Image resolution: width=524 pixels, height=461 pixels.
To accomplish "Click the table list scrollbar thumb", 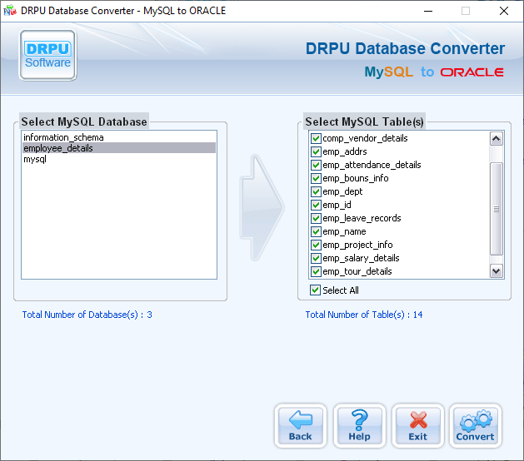I will point(497,209).
